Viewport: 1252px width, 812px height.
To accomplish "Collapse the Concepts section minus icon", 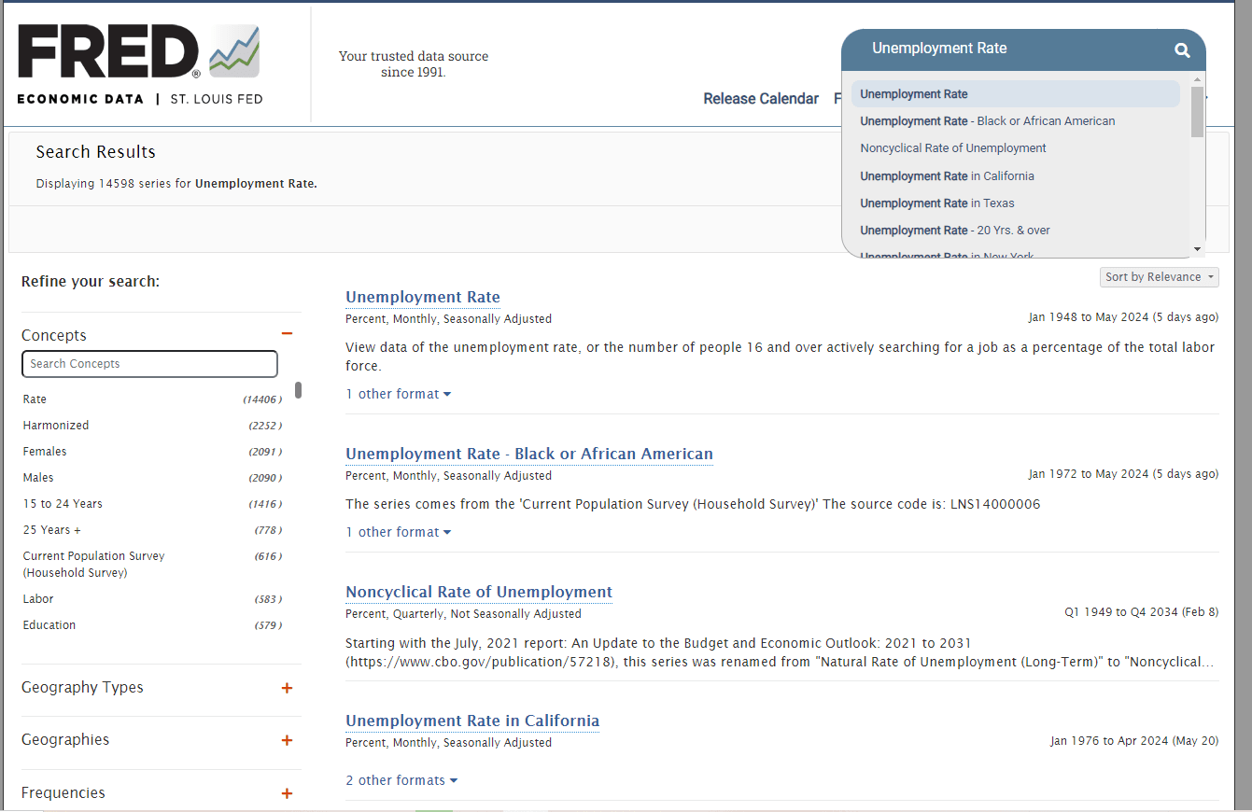I will point(287,334).
